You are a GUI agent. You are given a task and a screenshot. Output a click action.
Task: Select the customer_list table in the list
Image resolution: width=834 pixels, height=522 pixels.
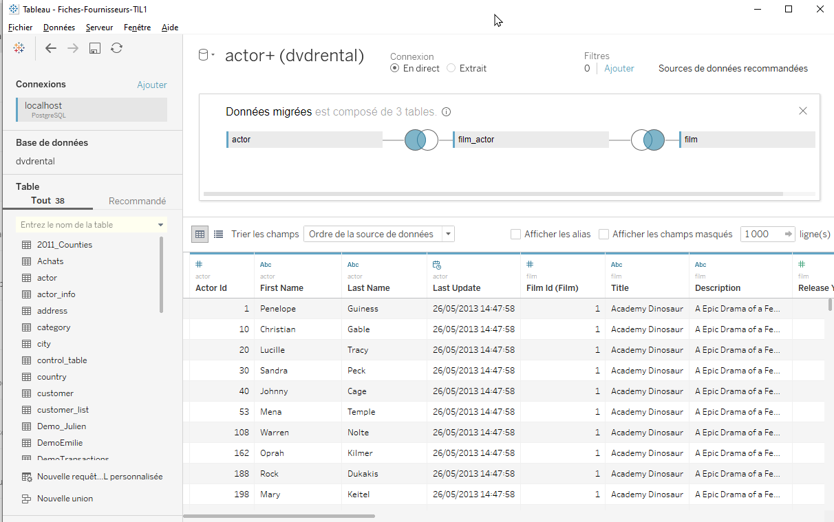click(63, 410)
